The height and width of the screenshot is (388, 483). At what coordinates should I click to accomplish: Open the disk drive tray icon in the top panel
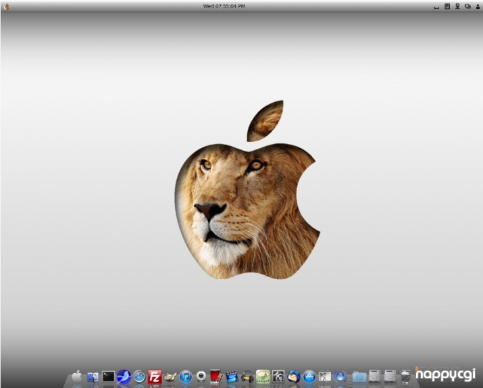tap(447, 6)
